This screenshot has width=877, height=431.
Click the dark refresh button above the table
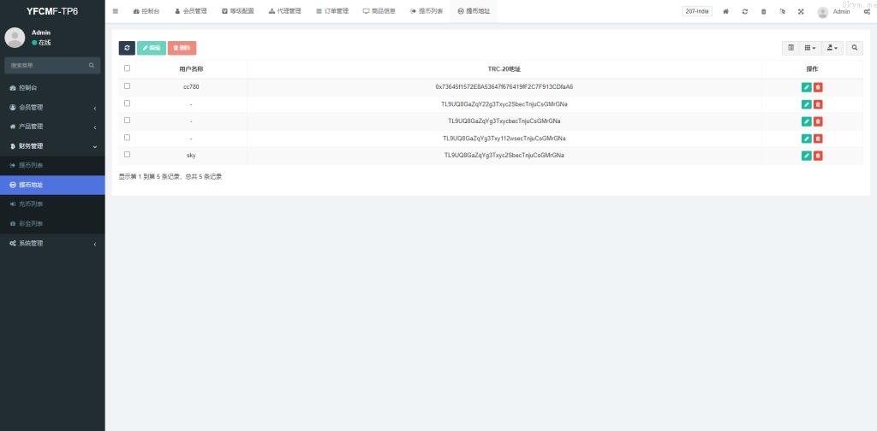[x=127, y=48]
